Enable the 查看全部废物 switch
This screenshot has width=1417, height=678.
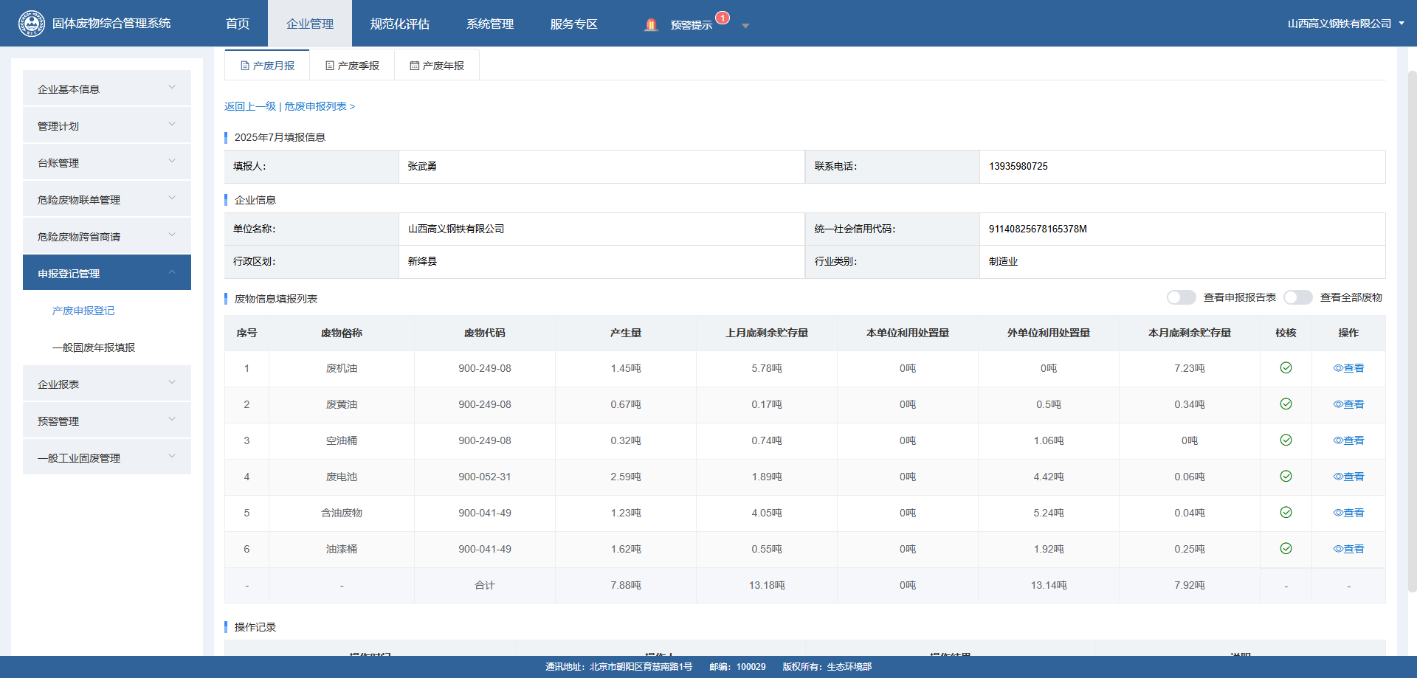pos(1297,297)
